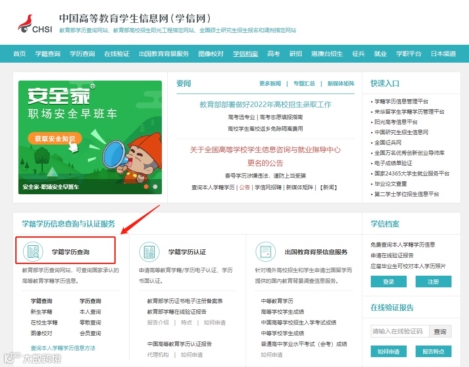Open 学历查询 navigation item
The image size is (469, 367).
point(82,54)
